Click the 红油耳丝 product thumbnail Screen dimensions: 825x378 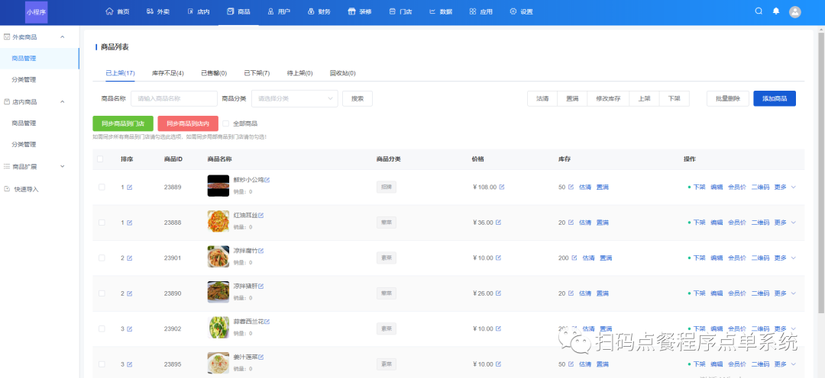coord(218,221)
